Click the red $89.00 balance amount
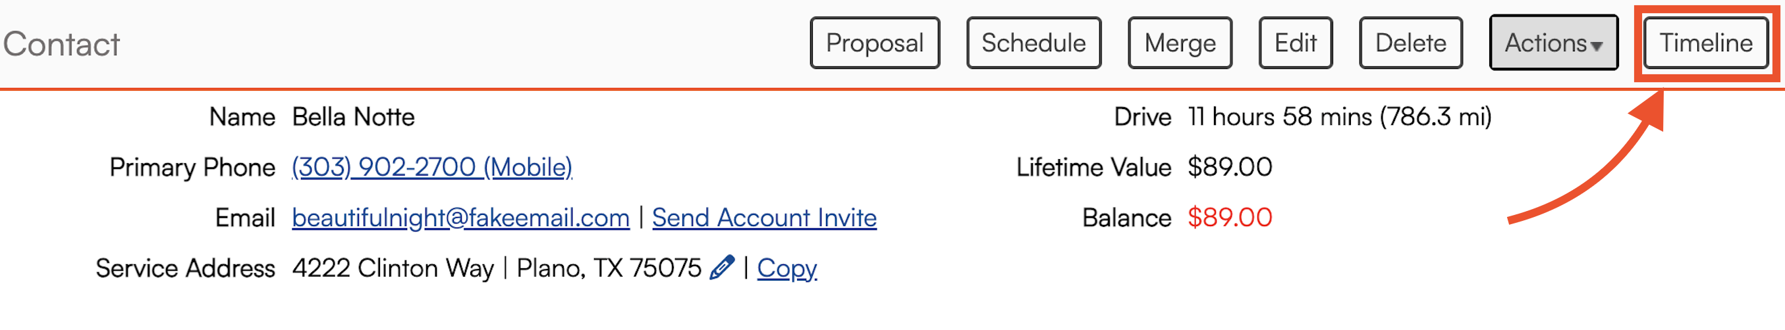The image size is (1785, 330). click(x=1229, y=217)
